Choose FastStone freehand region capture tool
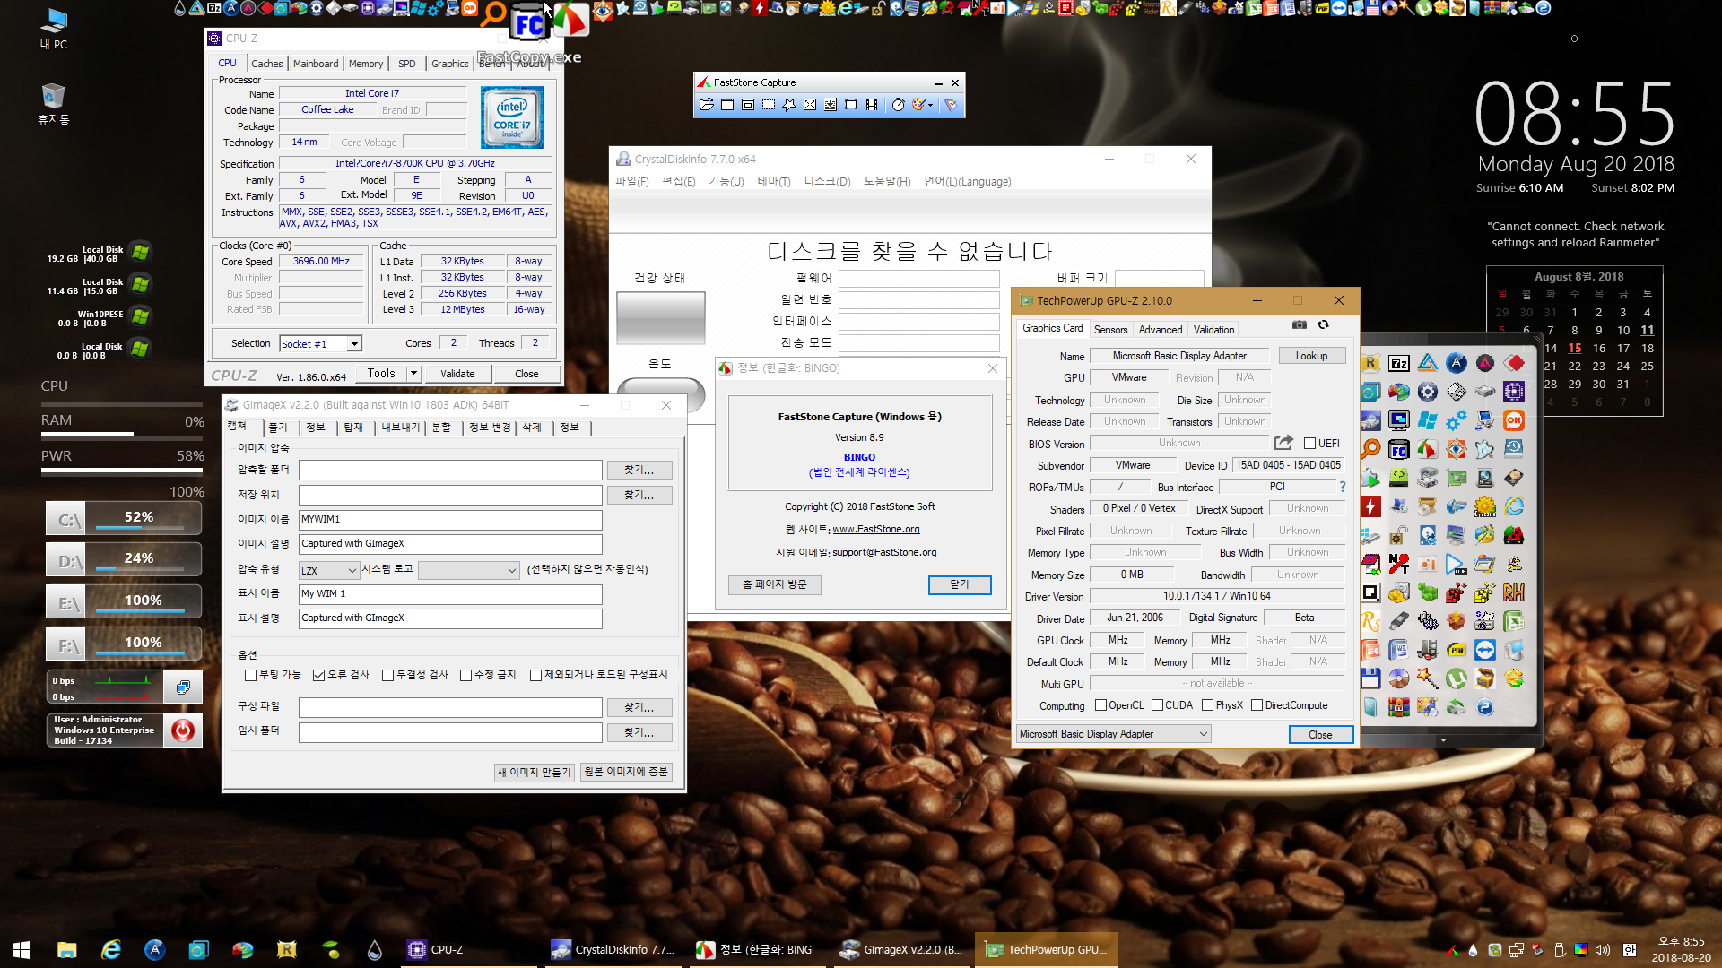This screenshot has height=968, width=1722. (789, 105)
